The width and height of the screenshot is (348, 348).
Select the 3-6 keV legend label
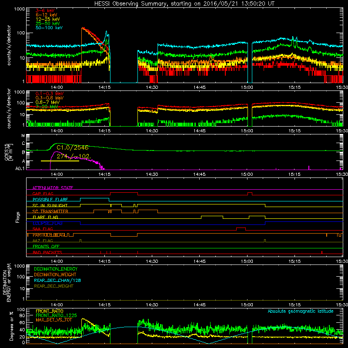pyautogui.click(x=45, y=10)
